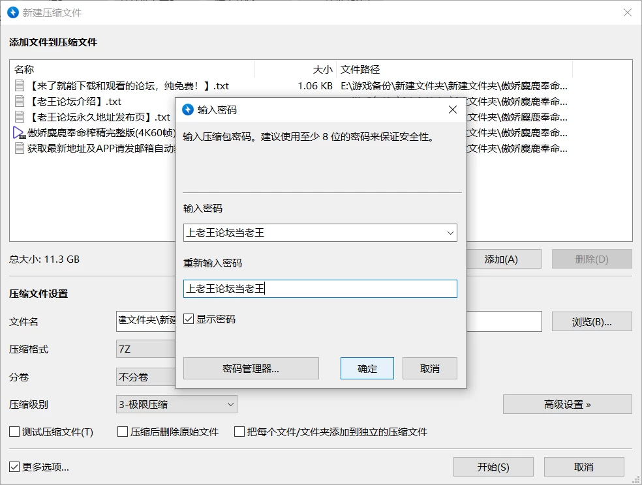Uncheck the 显示密码 checkbox
Screen dimensions: 642x485
(x=189, y=319)
